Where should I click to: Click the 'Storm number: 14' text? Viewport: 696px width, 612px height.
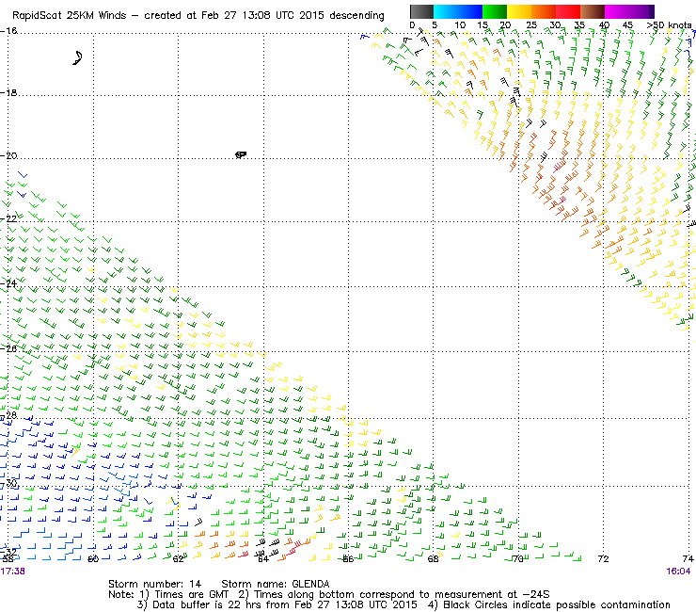pyautogui.click(x=155, y=584)
